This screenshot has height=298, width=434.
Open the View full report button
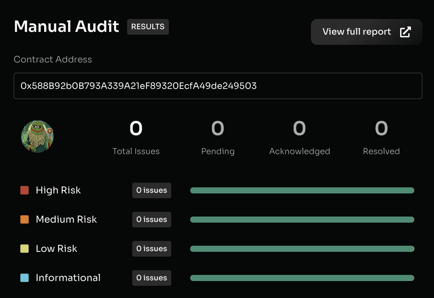(x=366, y=32)
